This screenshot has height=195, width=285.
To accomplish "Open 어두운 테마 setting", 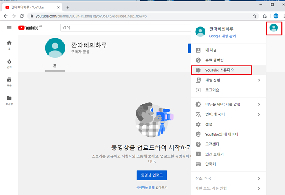I will click(x=229, y=104).
